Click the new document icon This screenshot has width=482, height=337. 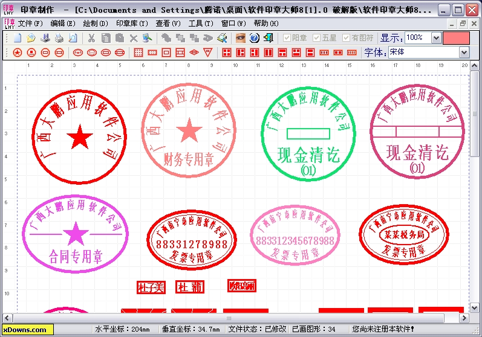click(x=18, y=38)
